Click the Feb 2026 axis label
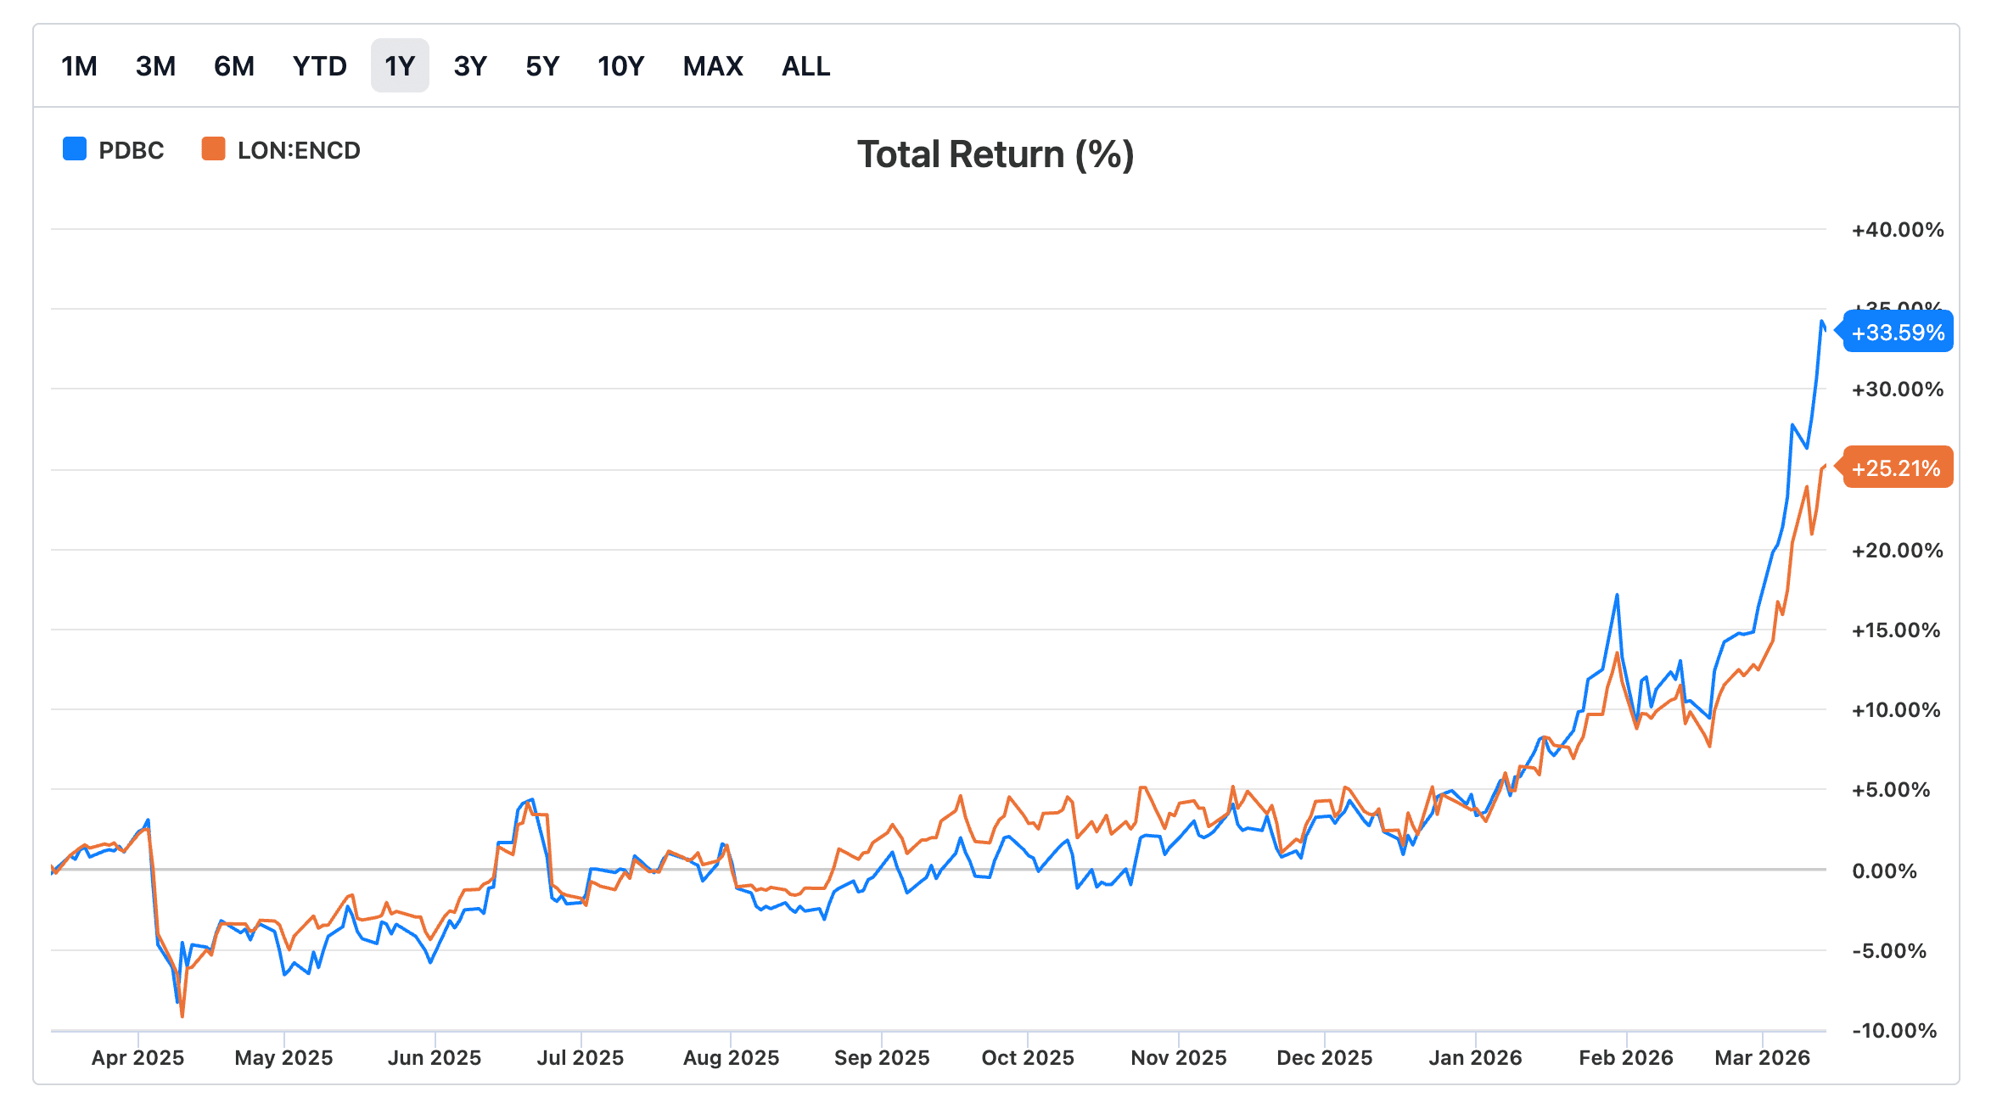 pos(1625,1058)
